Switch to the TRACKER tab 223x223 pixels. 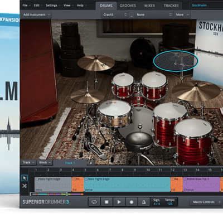pos(171,6)
